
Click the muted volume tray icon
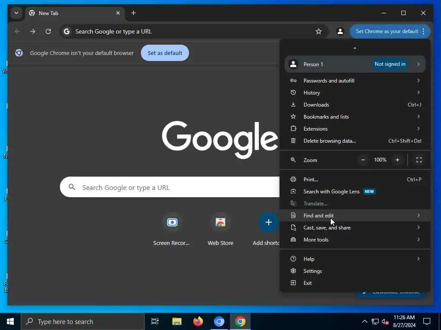pyautogui.click(x=385, y=321)
